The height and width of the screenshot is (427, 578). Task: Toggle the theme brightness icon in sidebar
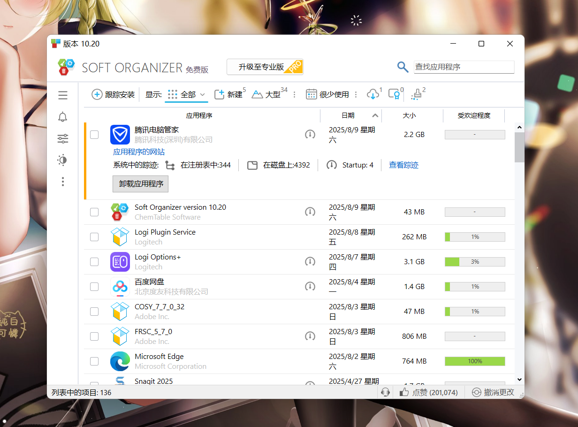point(63,160)
